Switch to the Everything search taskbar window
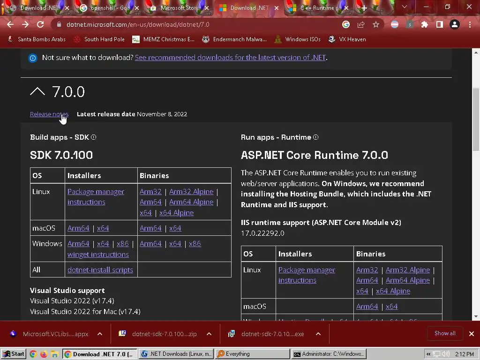 pos(252,354)
